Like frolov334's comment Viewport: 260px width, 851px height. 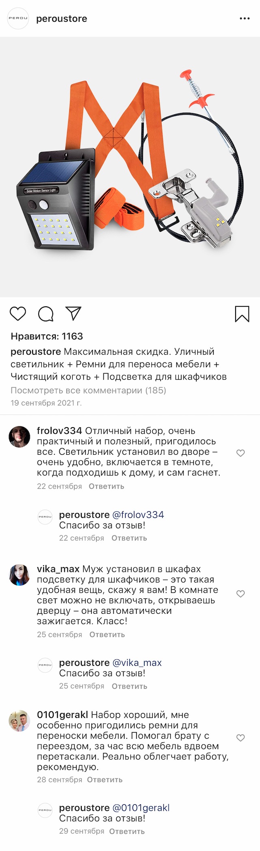coord(240,453)
